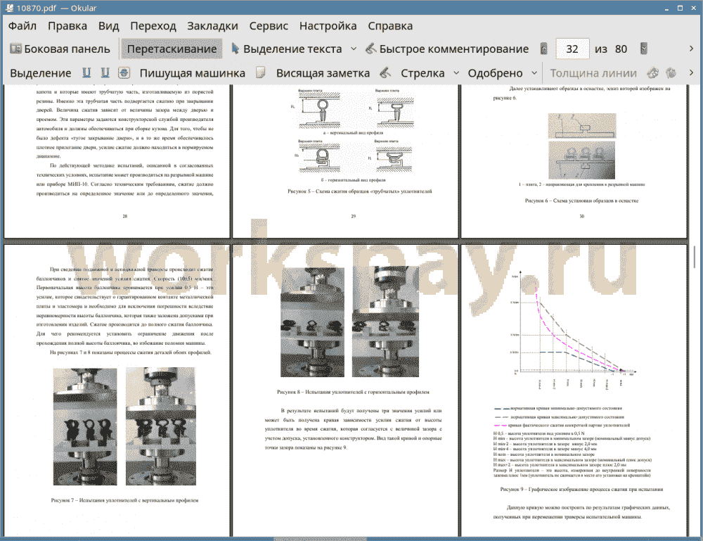Click the caption "Рисунок 5 – Схема сжатия образцов"
Screen dimensions: 703x541
tap(359, 191)
